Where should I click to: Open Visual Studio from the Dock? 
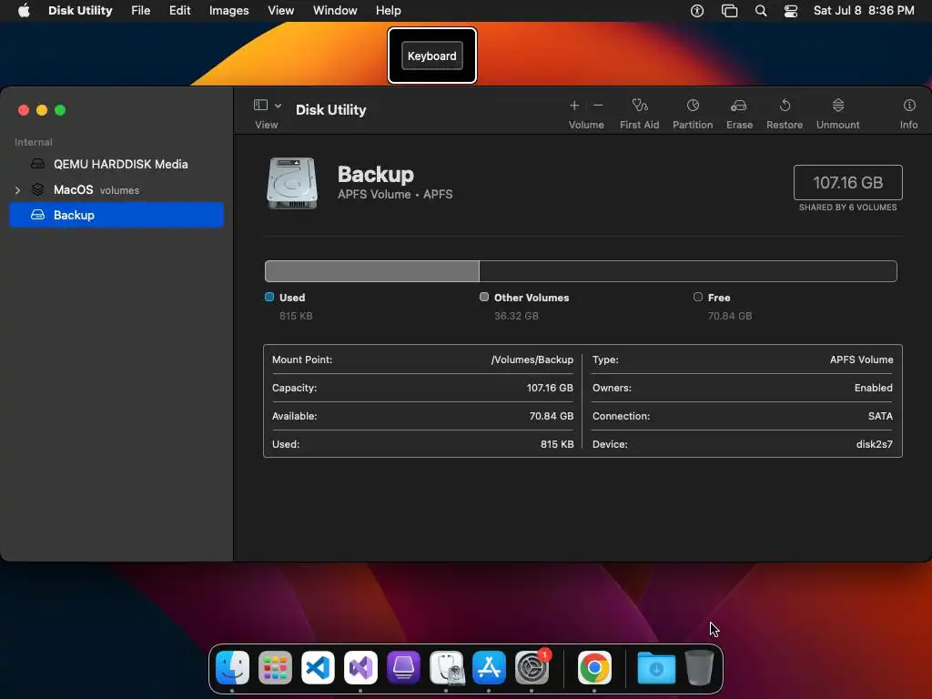coord(360,667)
